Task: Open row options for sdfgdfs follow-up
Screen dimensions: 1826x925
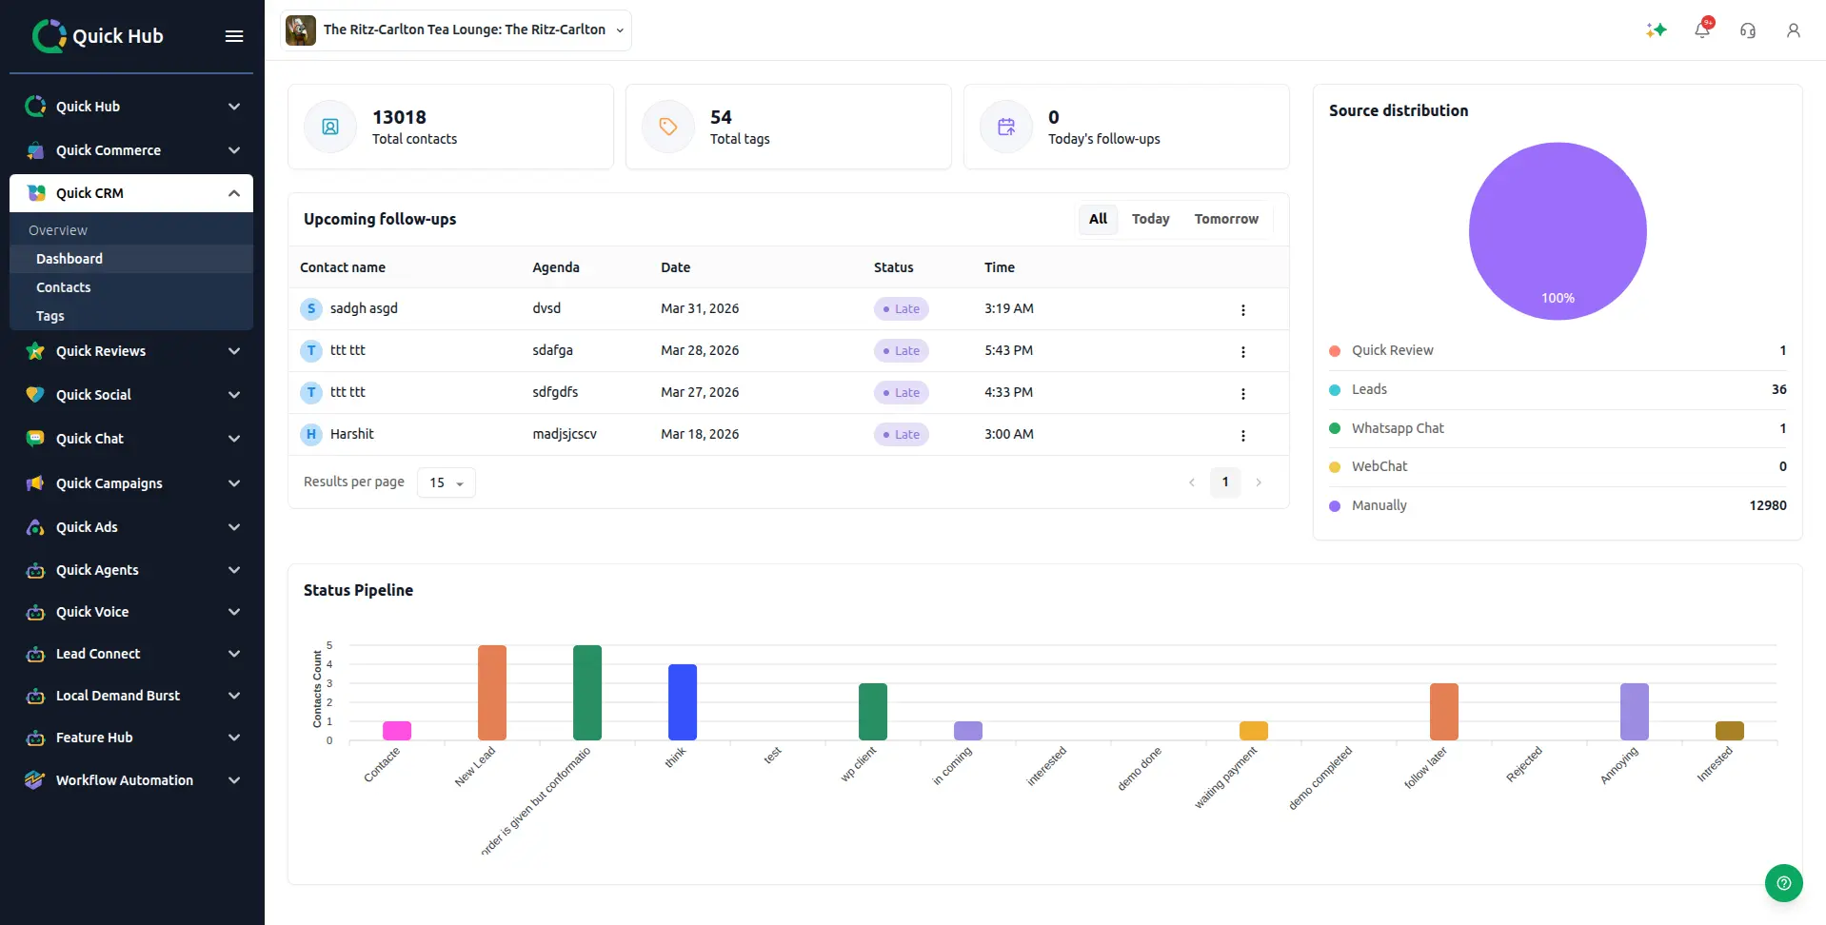Action: 1242,393
